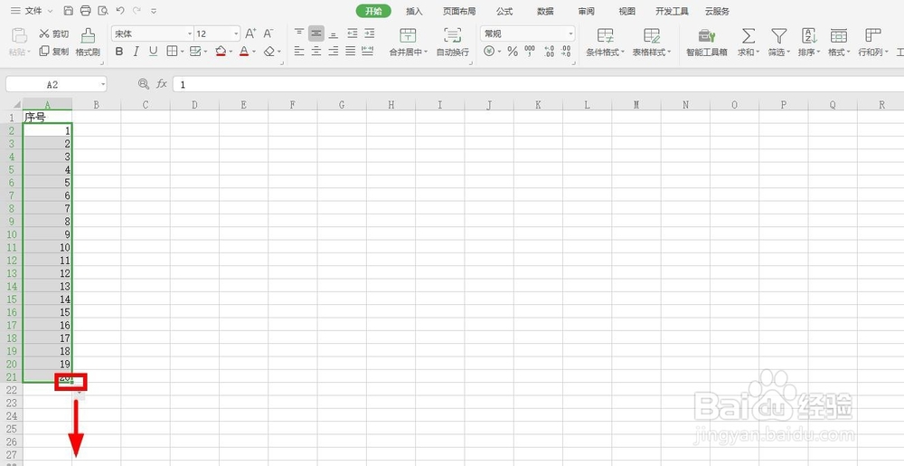Toggle align text left
The width and height of the screenshot is (904, 466).
[x=299, y=52]
